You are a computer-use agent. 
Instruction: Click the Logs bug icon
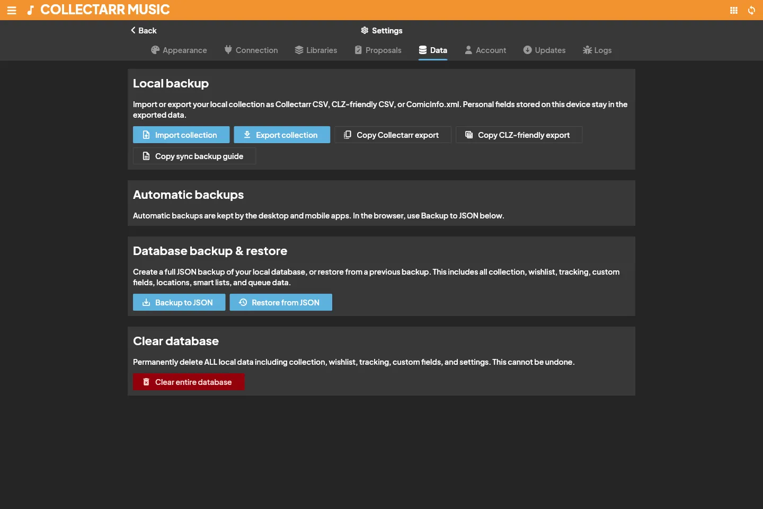click(587, 50)
